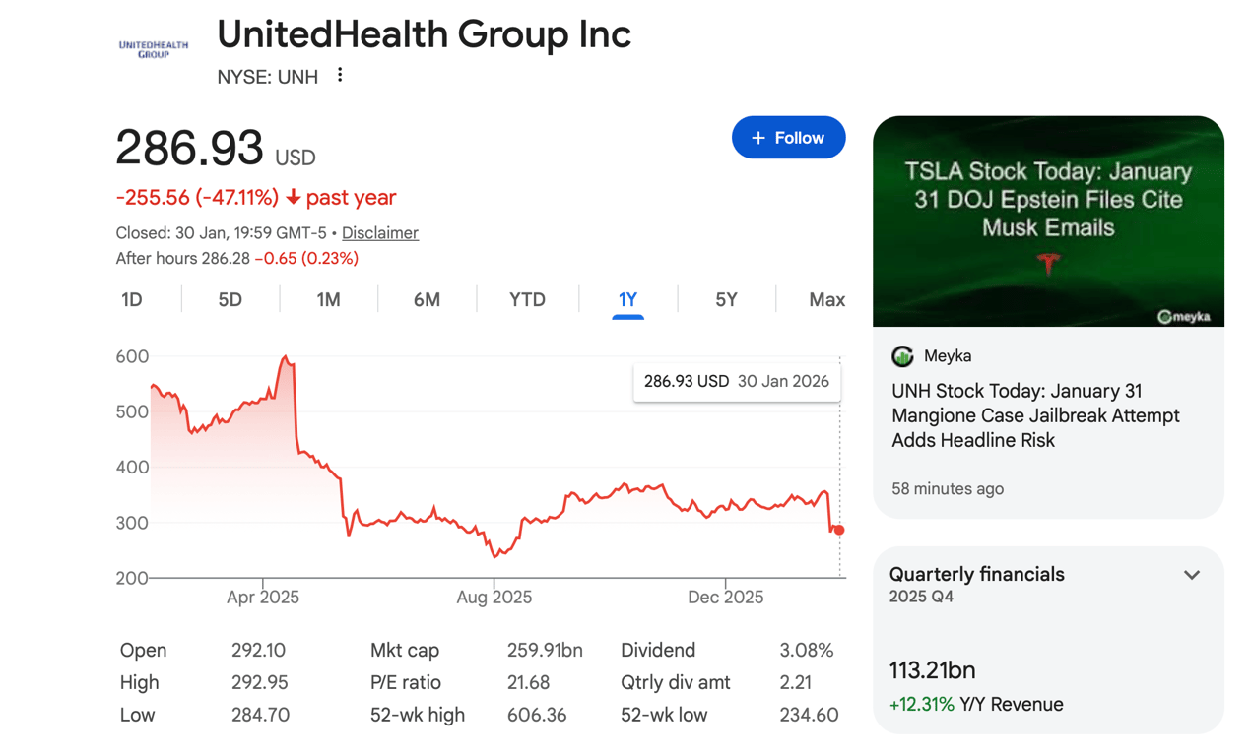Open the Disclaimer link
The image size is (1251, 756).
click(x=380, y=233)
